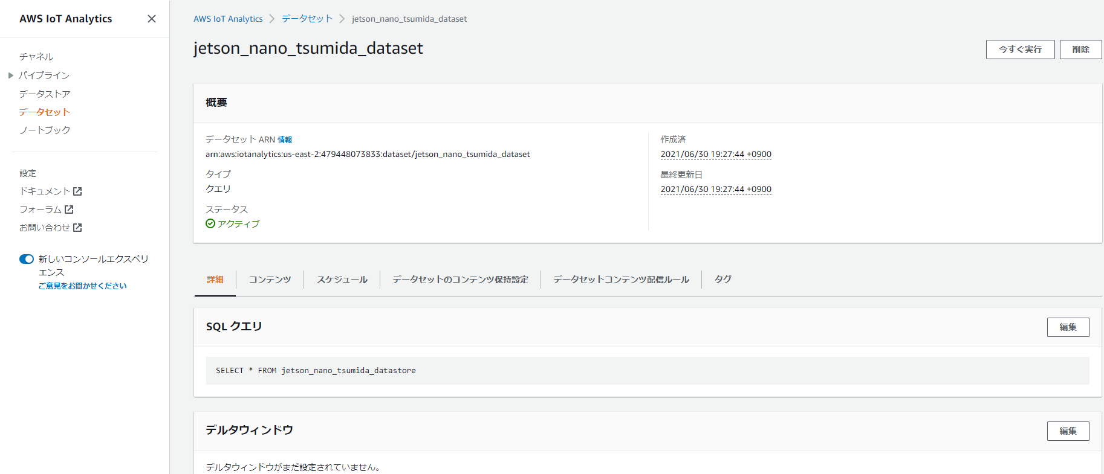Click the アクティブ status check icon
This screenshot has width=1104, height=474.
[210, 224]
